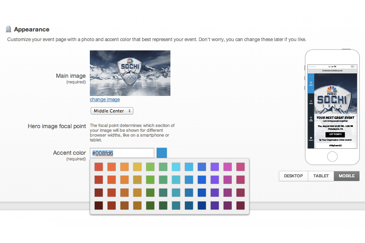Pick the lightest orange swatch

pos(124,167)
